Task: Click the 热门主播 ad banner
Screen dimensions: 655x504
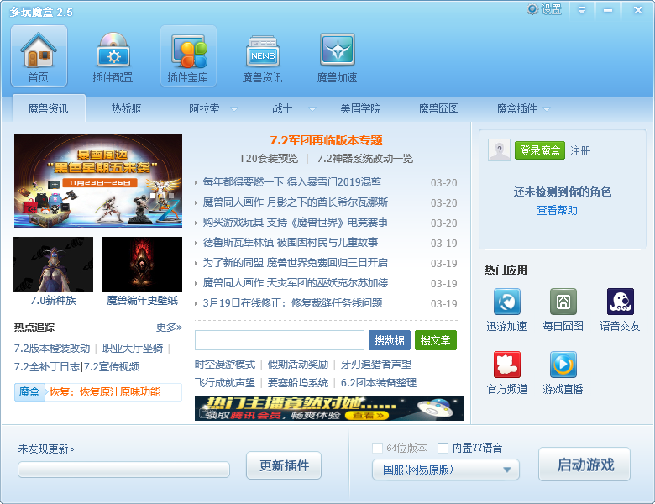Action: [x=329, y=408]
